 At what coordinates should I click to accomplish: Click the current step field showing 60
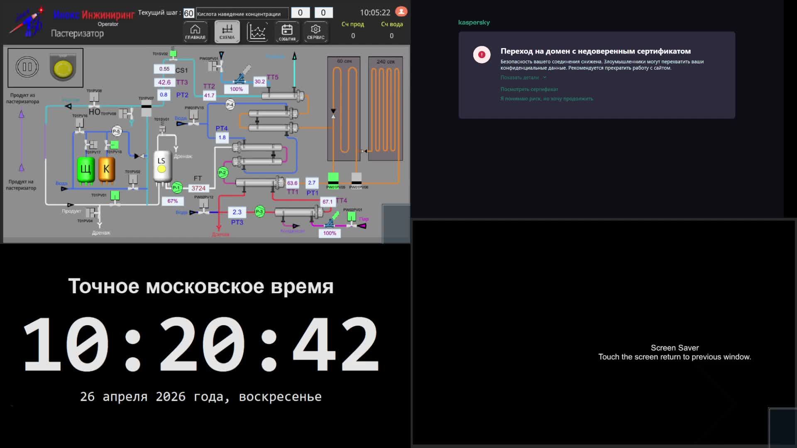coord(189,13)
